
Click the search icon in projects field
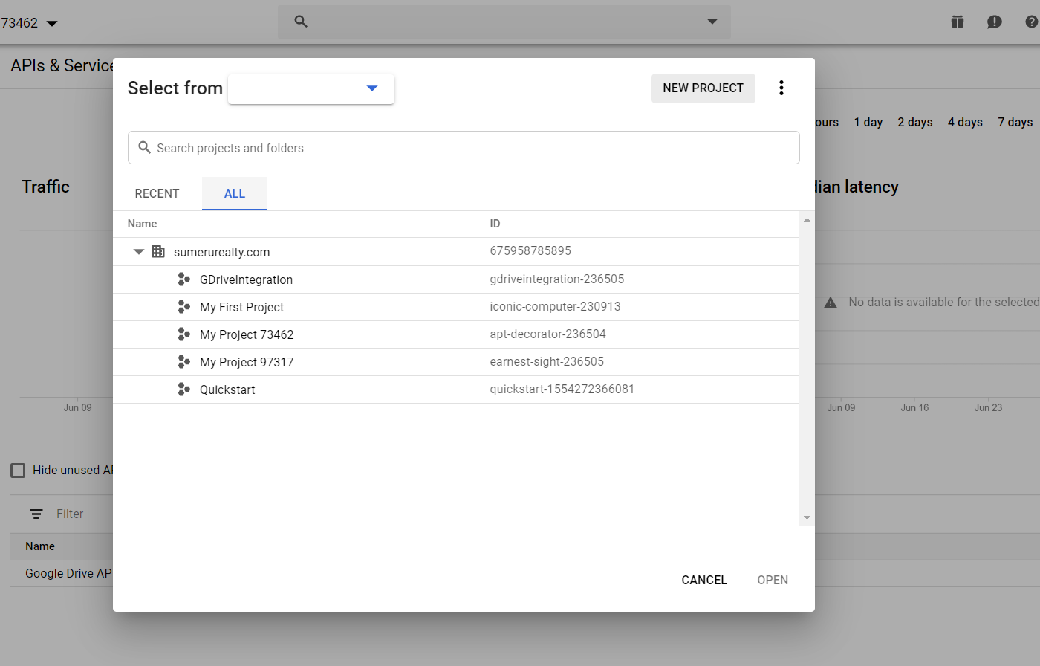[x=145, y=148]
